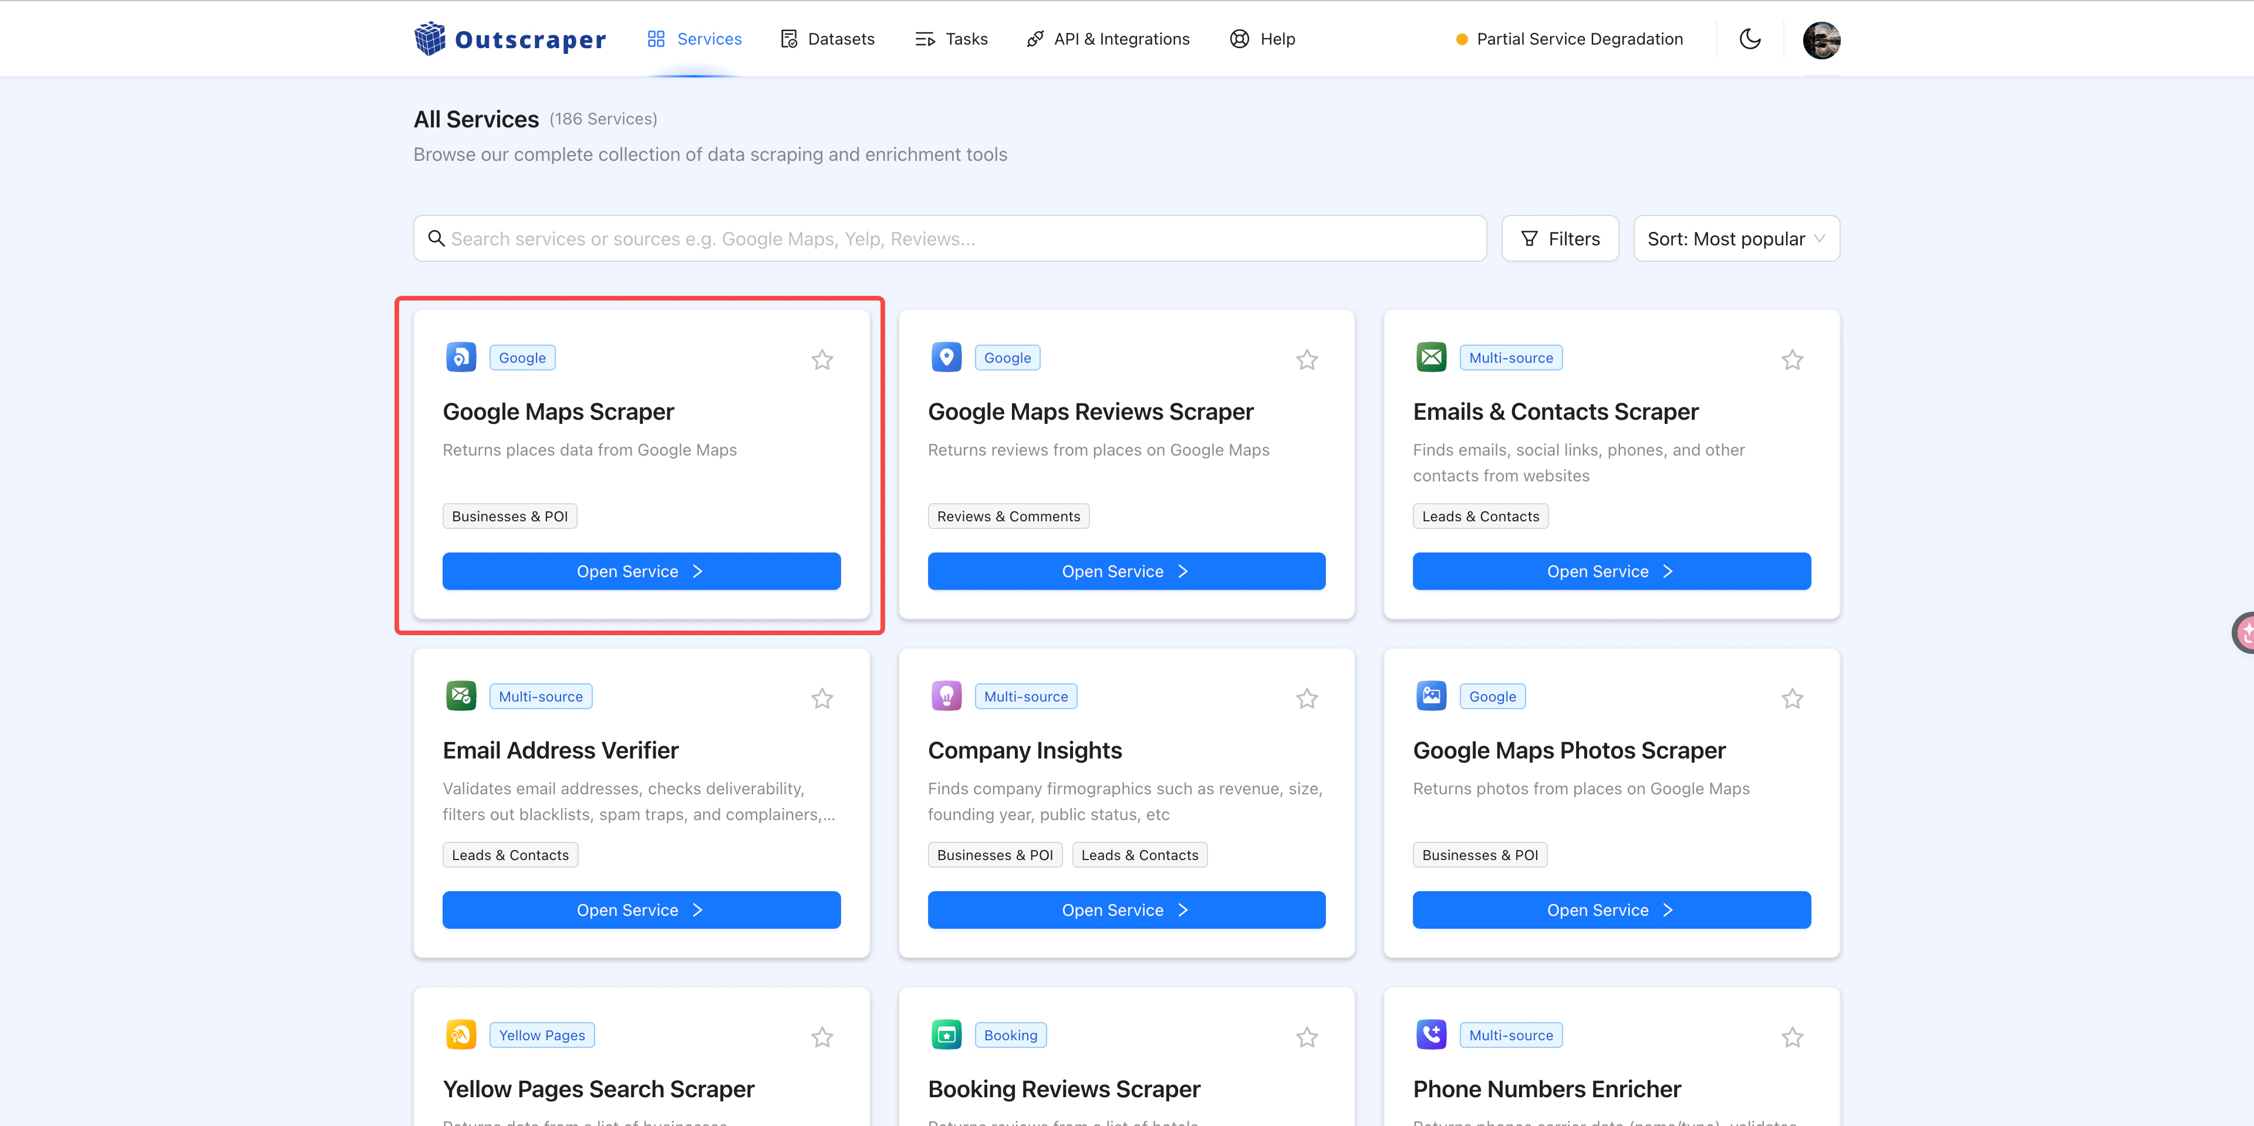Screen dimensions: 2254x1126
Task: Click Emails & Contacts Scraper envelope icon
Action: pyautogui.click(x=1432, y=357)
